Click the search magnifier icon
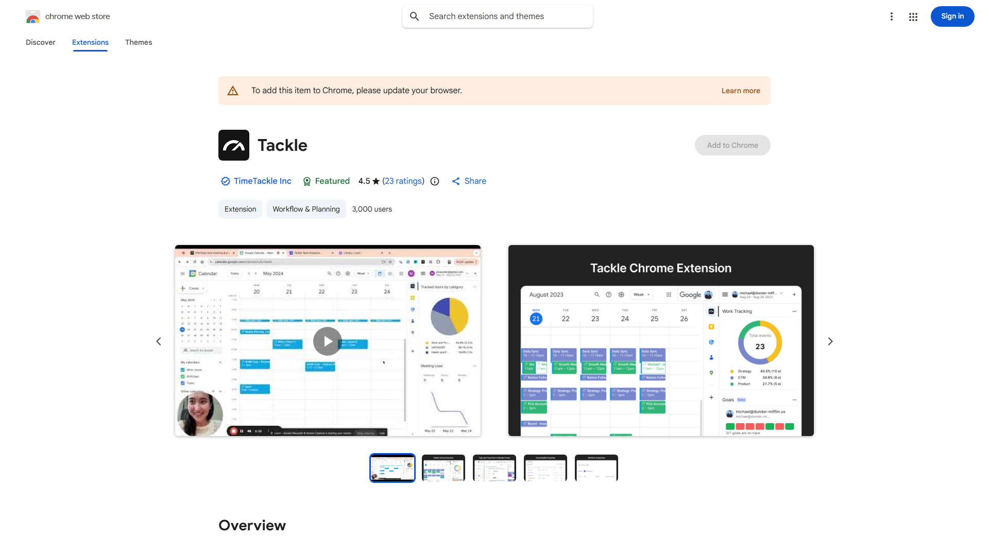 click(415, 16)
